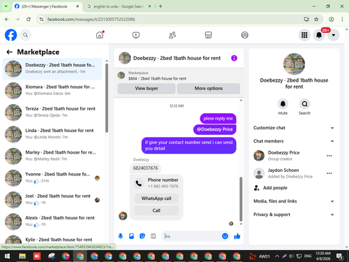Open options for Doebezzy Price member

329,156
